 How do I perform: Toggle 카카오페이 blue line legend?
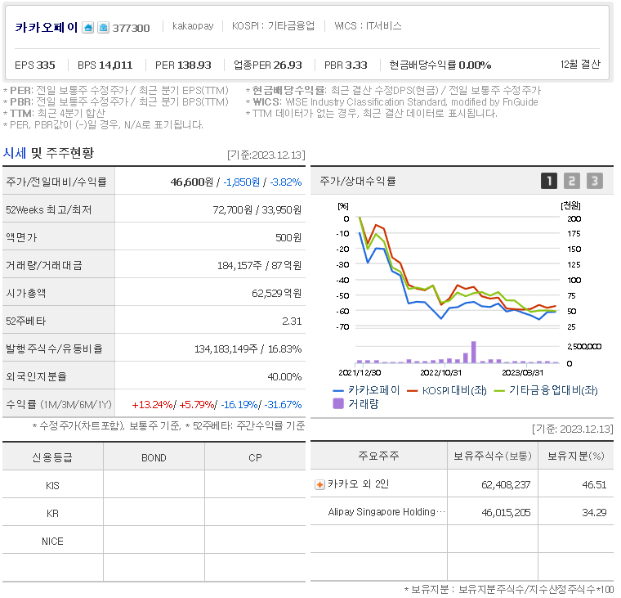pyautogui.click(x=366, y=390)
